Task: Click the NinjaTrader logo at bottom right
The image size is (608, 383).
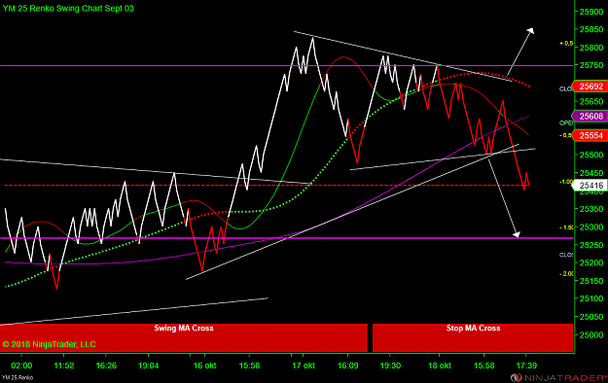Action: coord(558,377)
